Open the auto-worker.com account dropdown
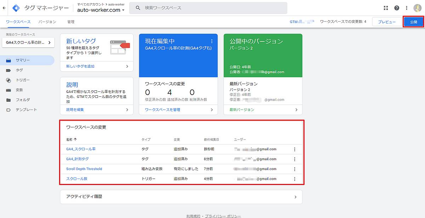 point(100,10)
